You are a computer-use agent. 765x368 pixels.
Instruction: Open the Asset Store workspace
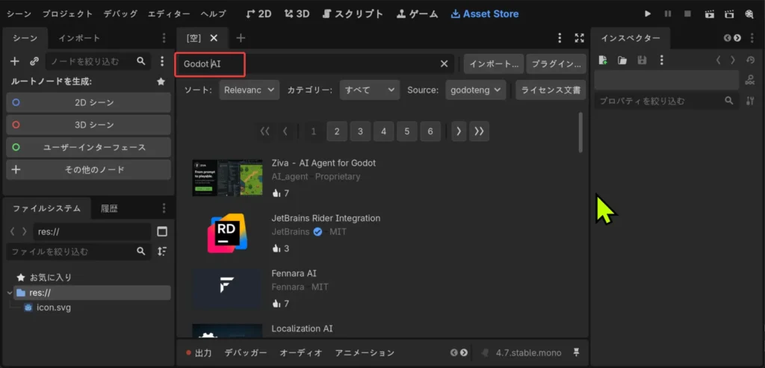click(x=484, y=14)
